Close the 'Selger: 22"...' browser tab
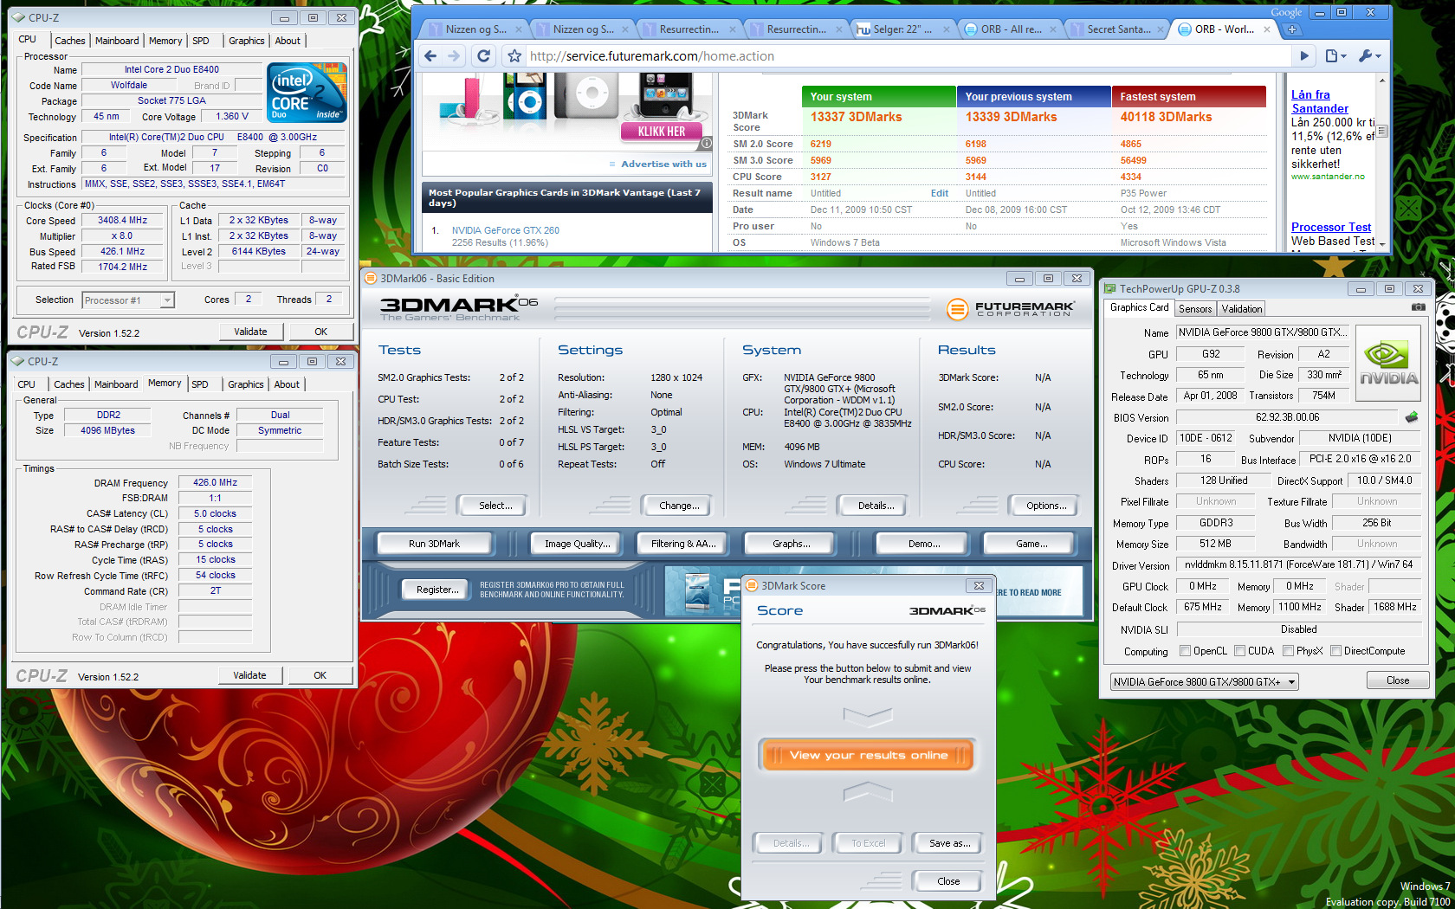Viewport: 1455px width, 909px height. point(947,29)
